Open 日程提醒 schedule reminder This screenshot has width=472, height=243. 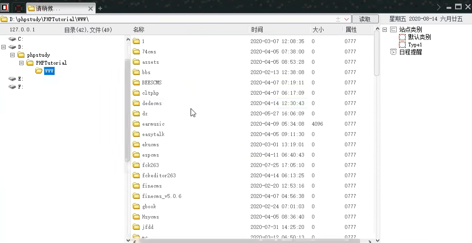pyautogui.click(x=410, y=52)
